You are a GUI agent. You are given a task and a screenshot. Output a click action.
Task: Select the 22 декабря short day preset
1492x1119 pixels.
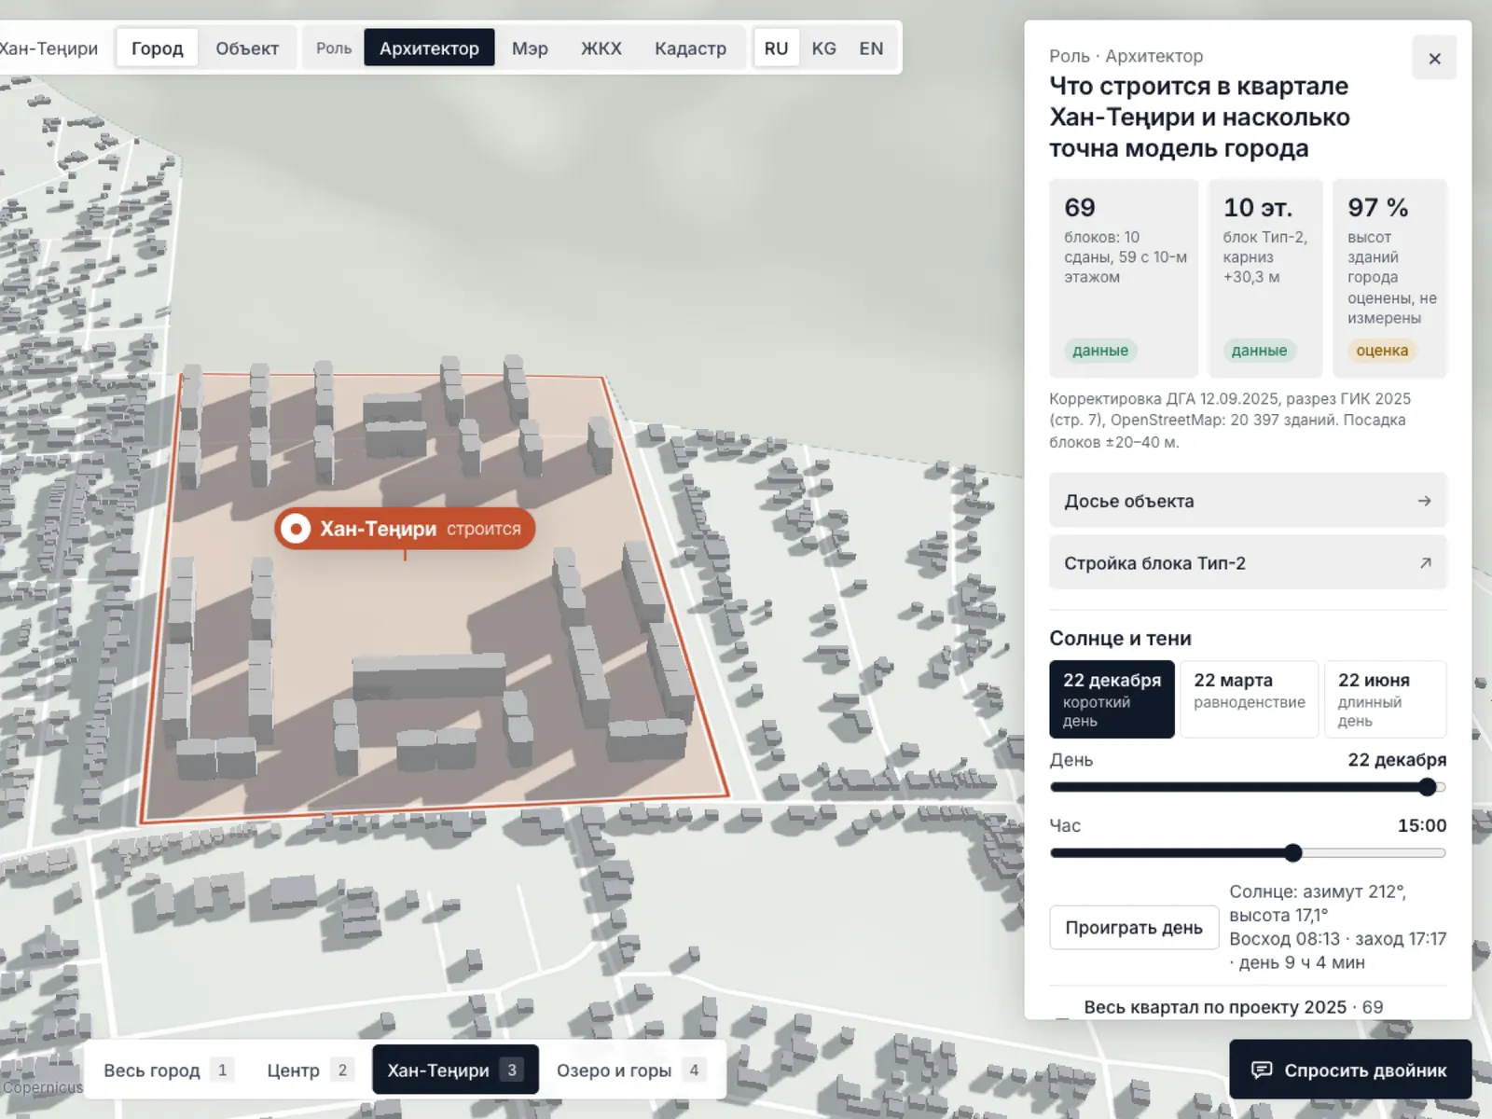tap(1112, 699)
